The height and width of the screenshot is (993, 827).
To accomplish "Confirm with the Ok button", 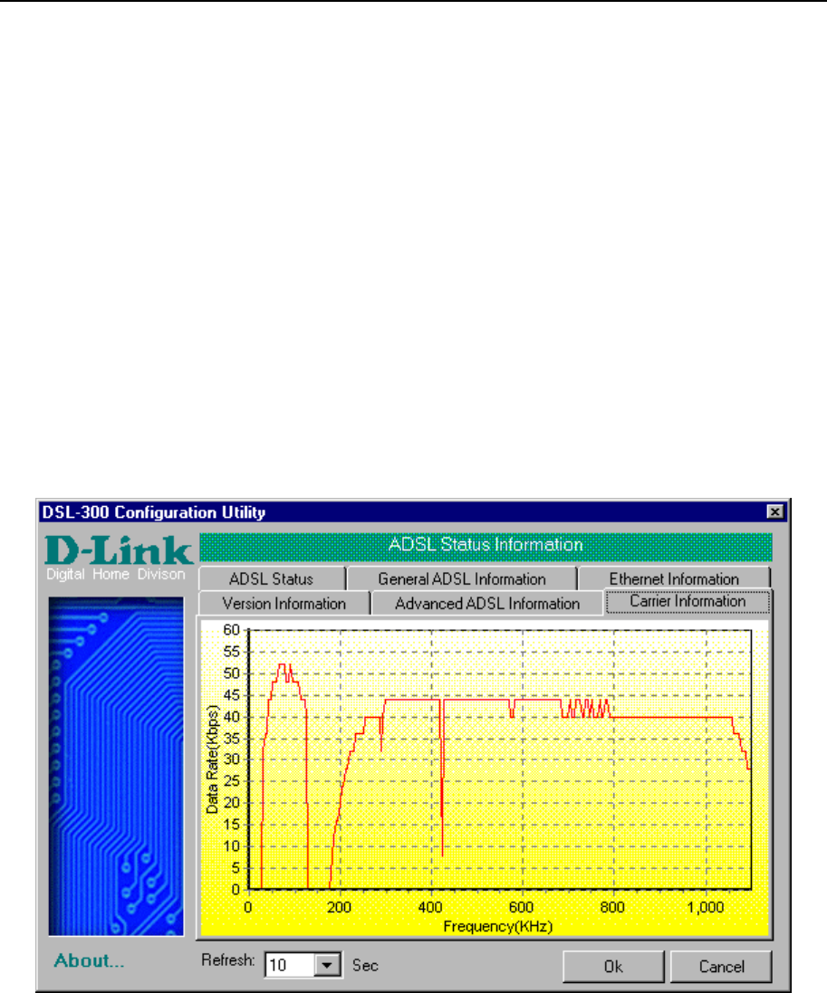I will pos(613,967).
